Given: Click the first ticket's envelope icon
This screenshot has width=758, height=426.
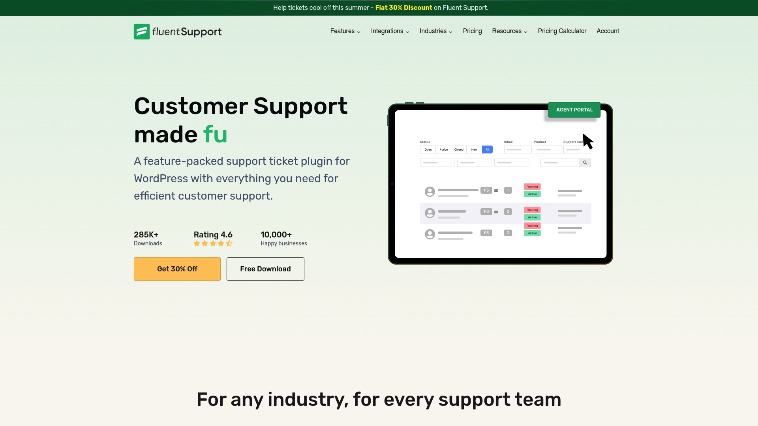Looking at the screenshot, I should click(x=496, y=191).
